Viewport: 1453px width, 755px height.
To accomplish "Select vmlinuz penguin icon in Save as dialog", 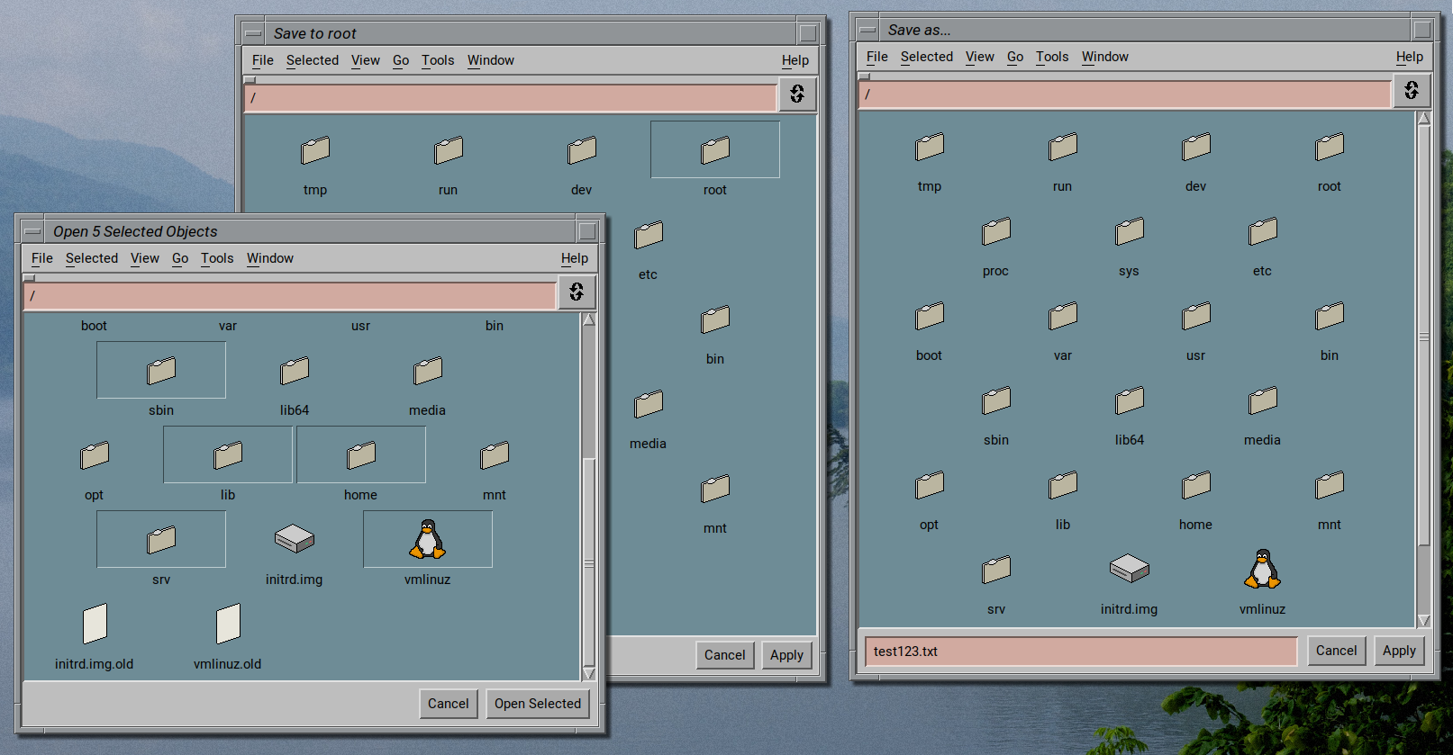I will click(x=1262, y=570).
